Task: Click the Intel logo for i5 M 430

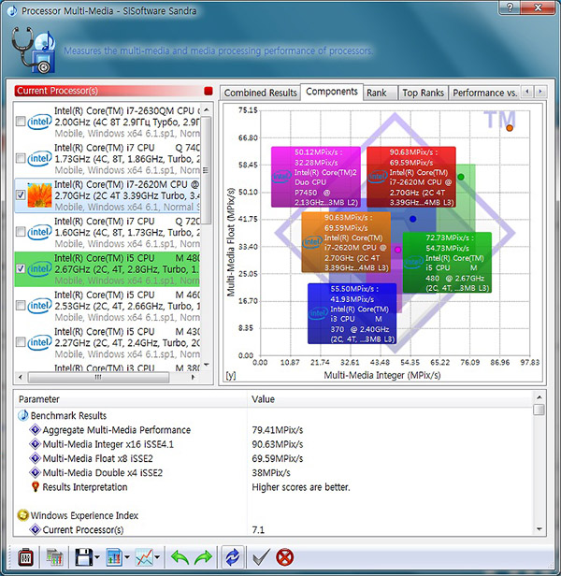Action: pos(39,342)
